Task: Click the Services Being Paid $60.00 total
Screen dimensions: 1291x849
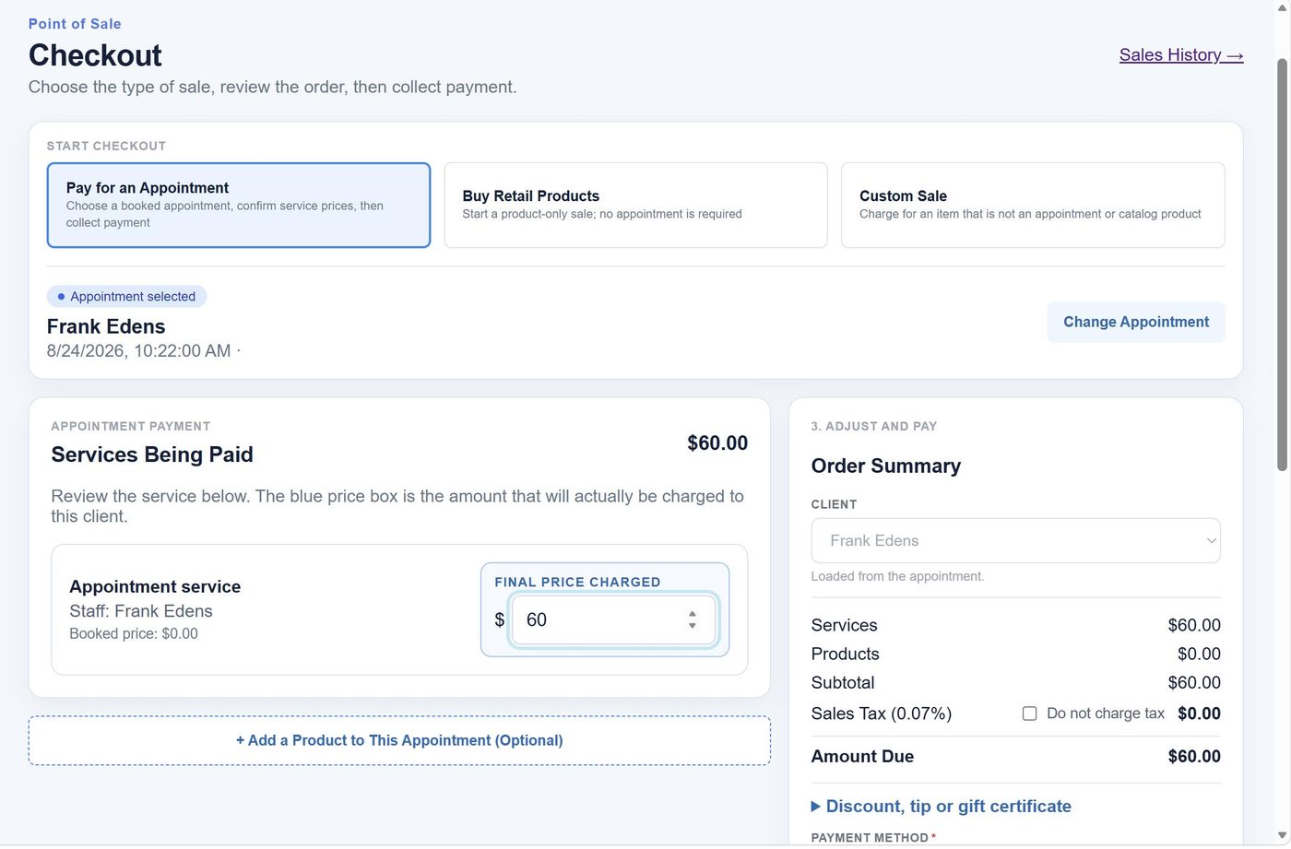Action: pos(717,443)
